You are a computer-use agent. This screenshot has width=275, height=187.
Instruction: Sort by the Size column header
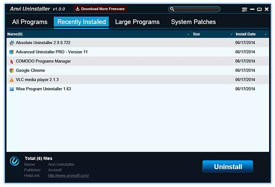coord(213,34)
